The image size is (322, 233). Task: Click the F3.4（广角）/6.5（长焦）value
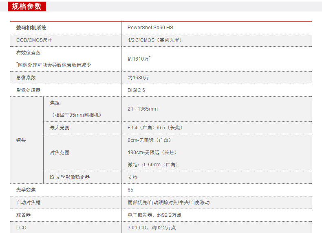point(155,128)
